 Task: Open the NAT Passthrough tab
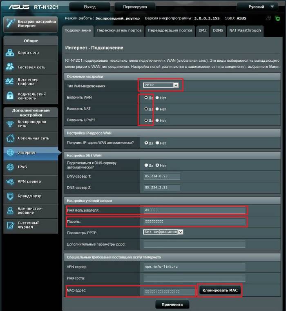pos(244,31)
